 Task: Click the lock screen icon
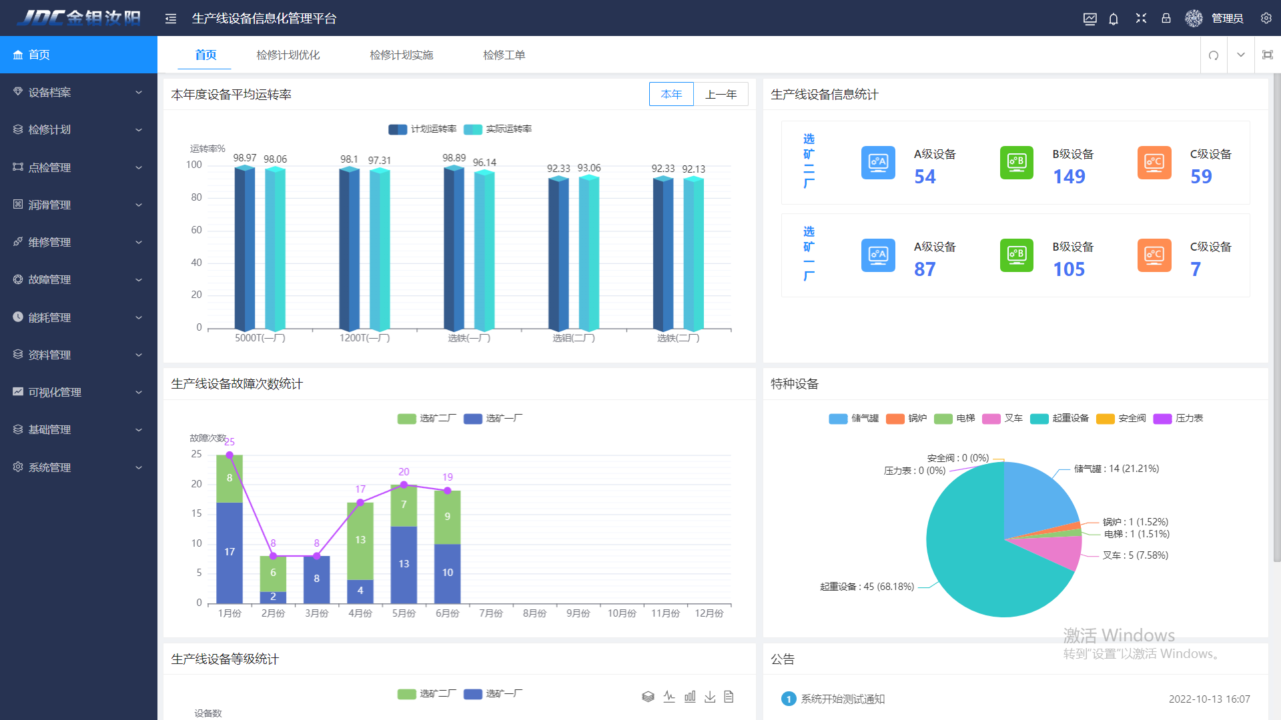(1166, 19)
